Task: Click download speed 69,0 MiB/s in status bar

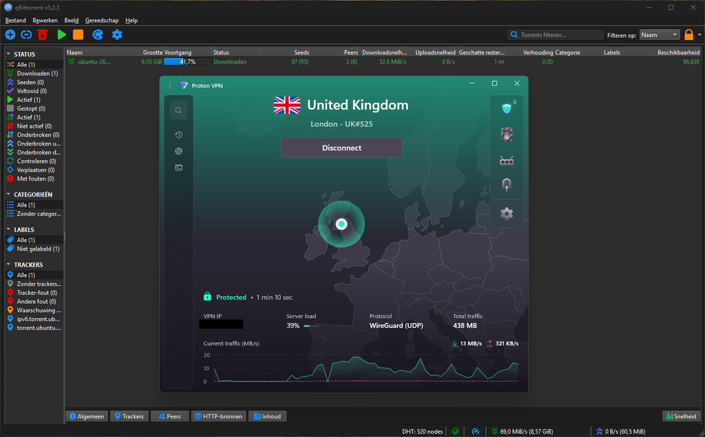Action: (522, 432)
